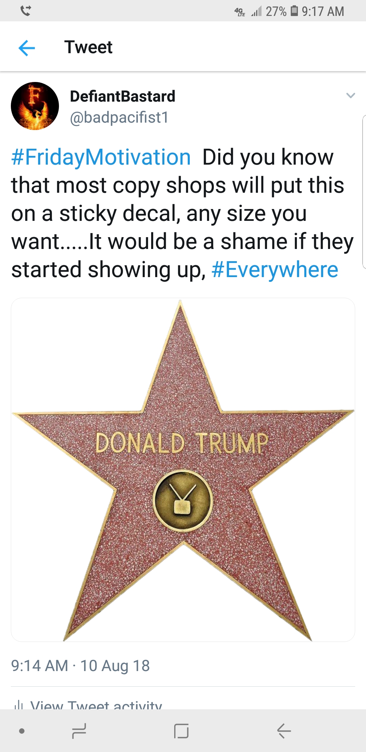Follow the #Everywhere hashtag link
Viewport: 366px width, 752px height.
[275, 270]
